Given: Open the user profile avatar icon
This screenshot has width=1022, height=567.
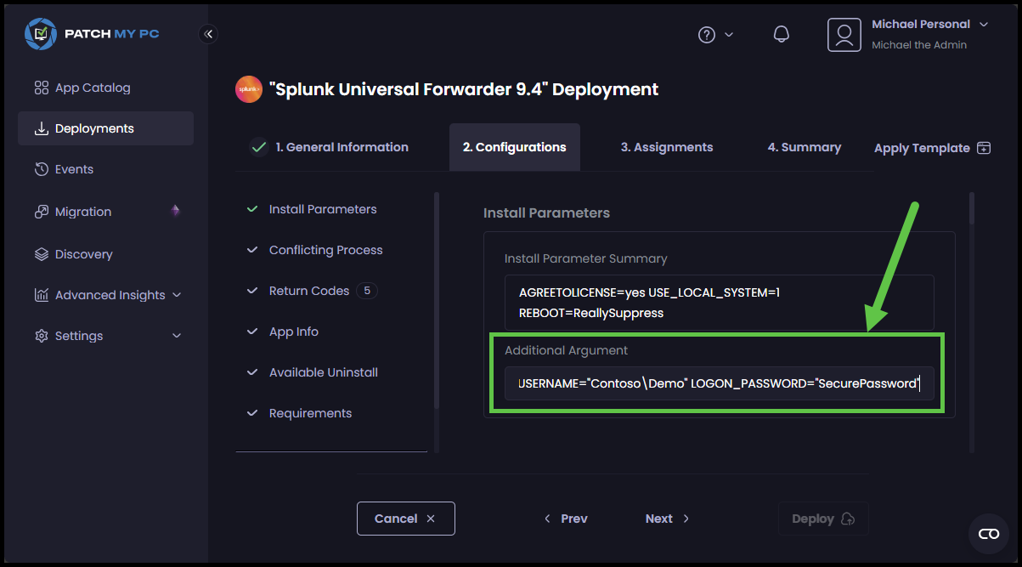Looking at the screenshot, I should pos(844,34).
